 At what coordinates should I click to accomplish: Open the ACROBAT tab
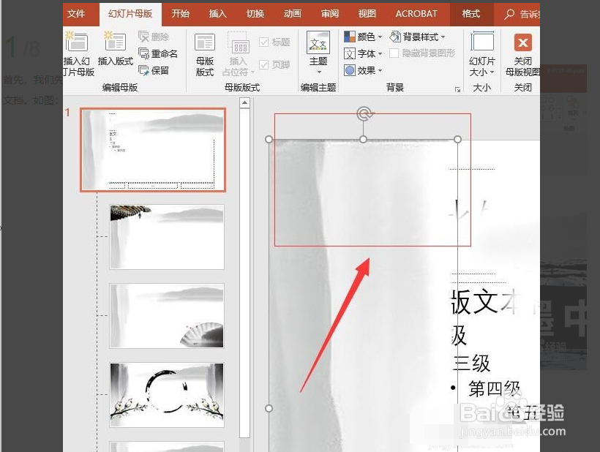(416, 14)
